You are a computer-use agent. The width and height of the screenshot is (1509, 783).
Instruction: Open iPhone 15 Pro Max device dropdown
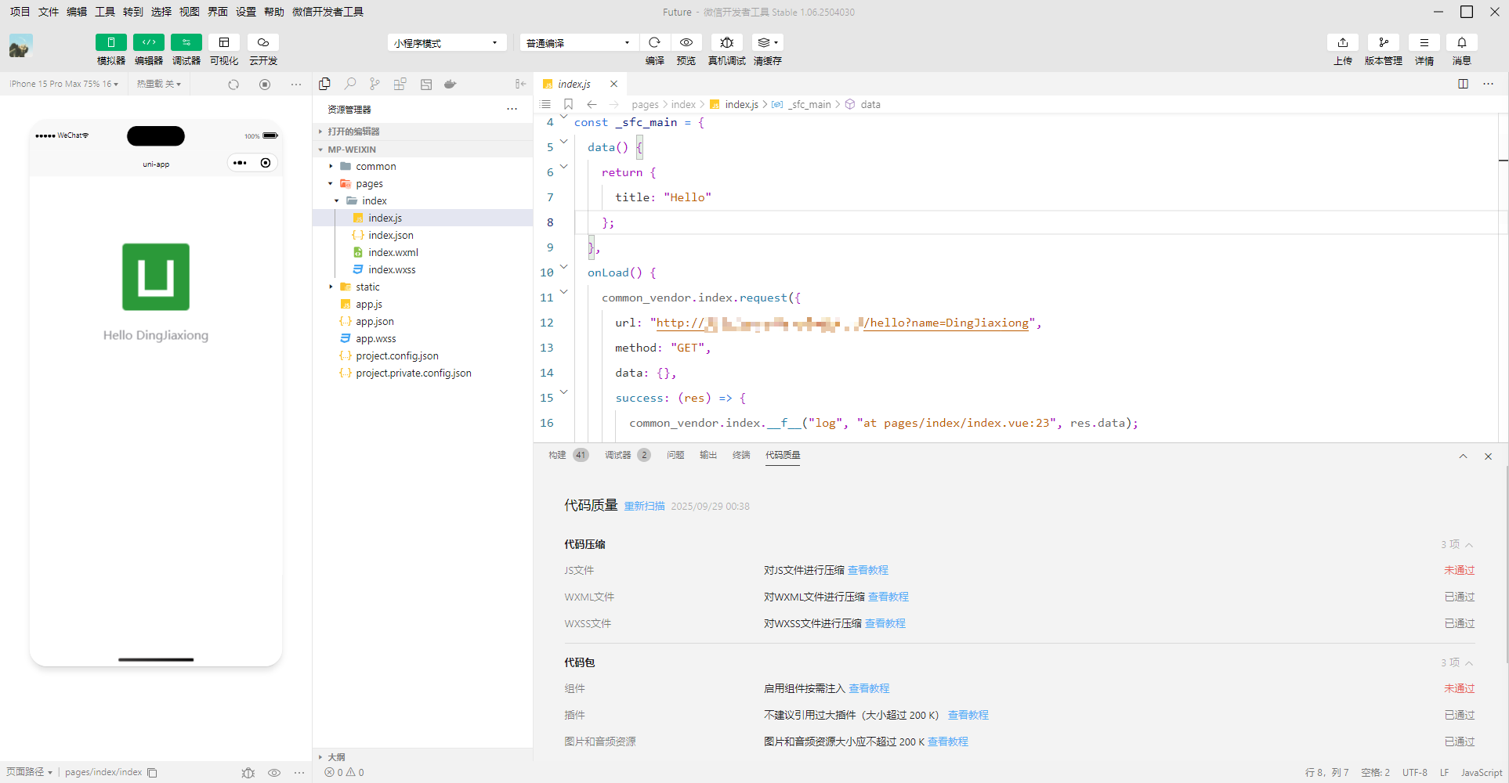64,84
